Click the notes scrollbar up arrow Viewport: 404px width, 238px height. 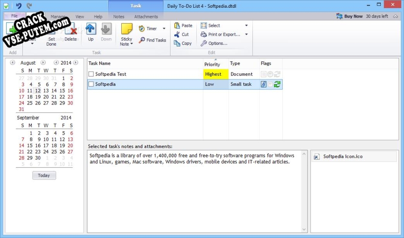(x=304, y=154)
